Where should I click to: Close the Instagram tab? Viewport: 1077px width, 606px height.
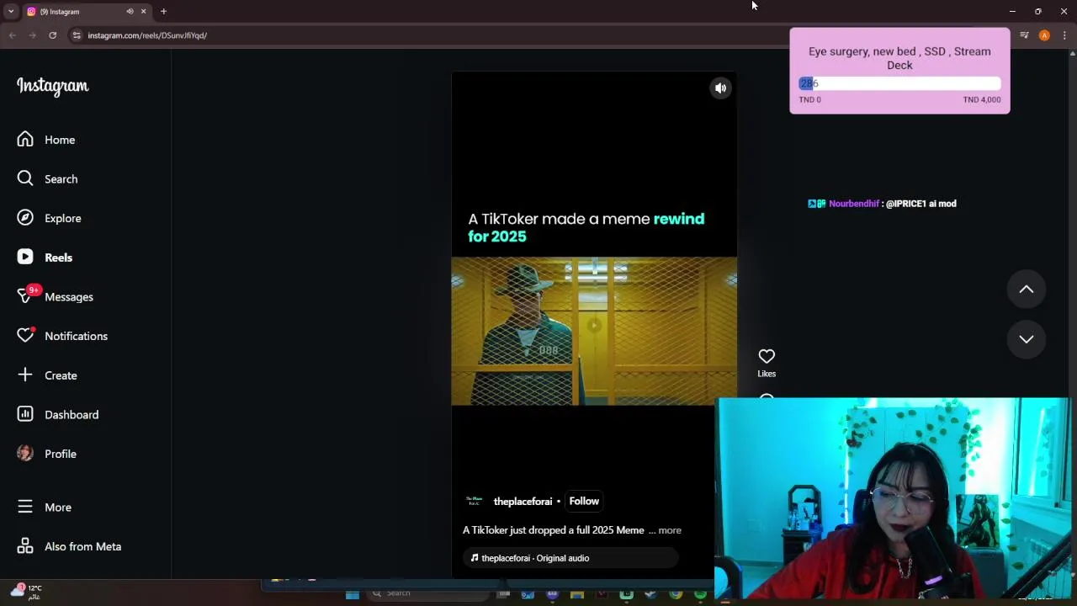click(143, 11)
